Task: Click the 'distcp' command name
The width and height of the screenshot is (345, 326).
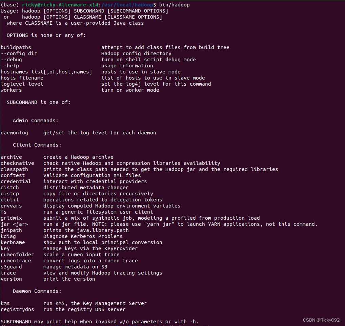Action: [10, 194]
